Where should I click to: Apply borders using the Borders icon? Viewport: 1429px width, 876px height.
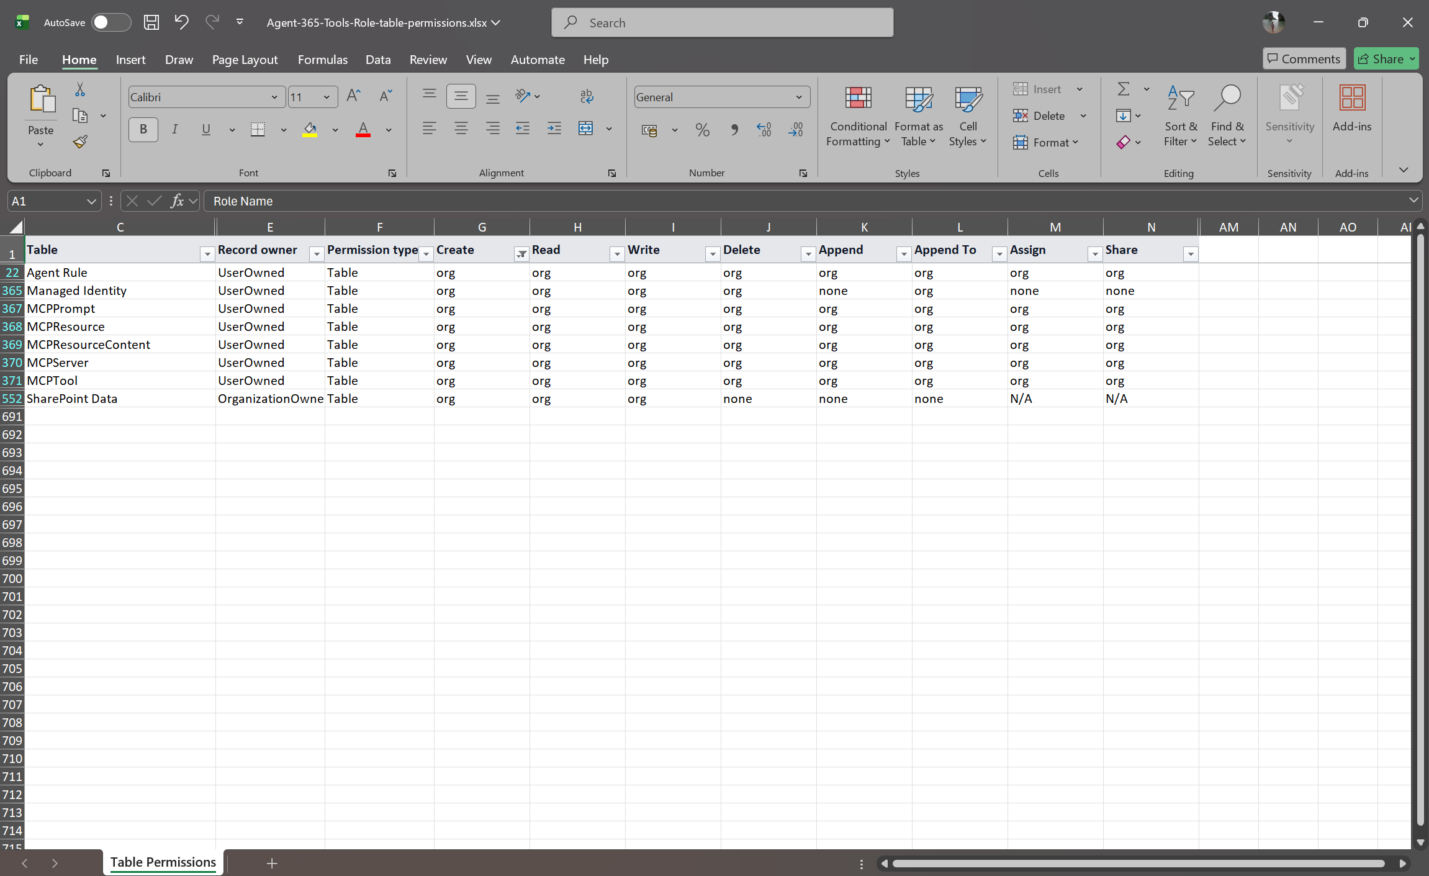[x=258, y=129]
